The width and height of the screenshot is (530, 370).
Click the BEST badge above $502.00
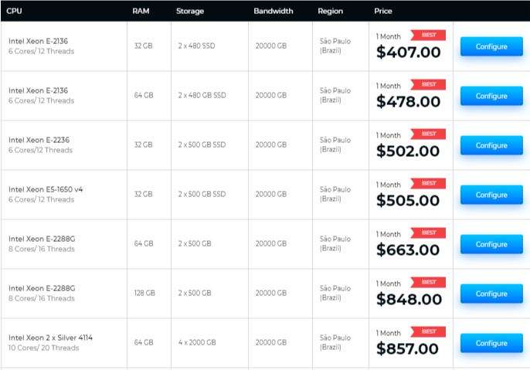(x=429, y=134)
